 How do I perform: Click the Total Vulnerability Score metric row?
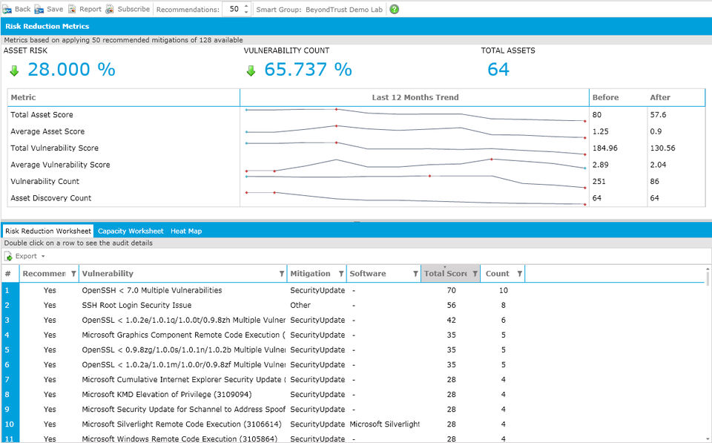click(357, 148)
